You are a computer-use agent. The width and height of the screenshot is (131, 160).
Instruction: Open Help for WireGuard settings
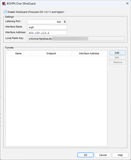[x=120, y=155]
